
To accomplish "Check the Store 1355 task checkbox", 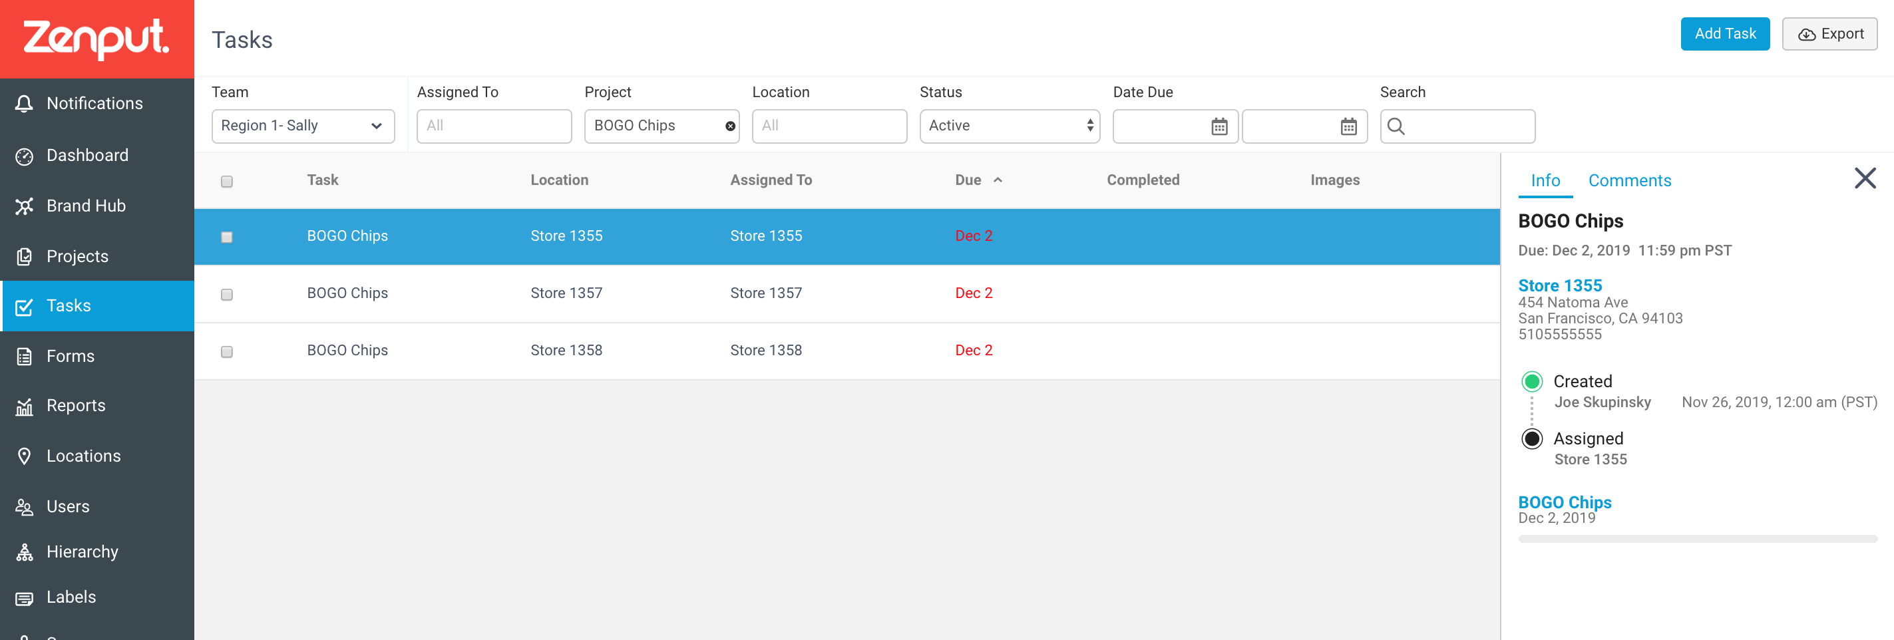I will (x=226, y=238).
